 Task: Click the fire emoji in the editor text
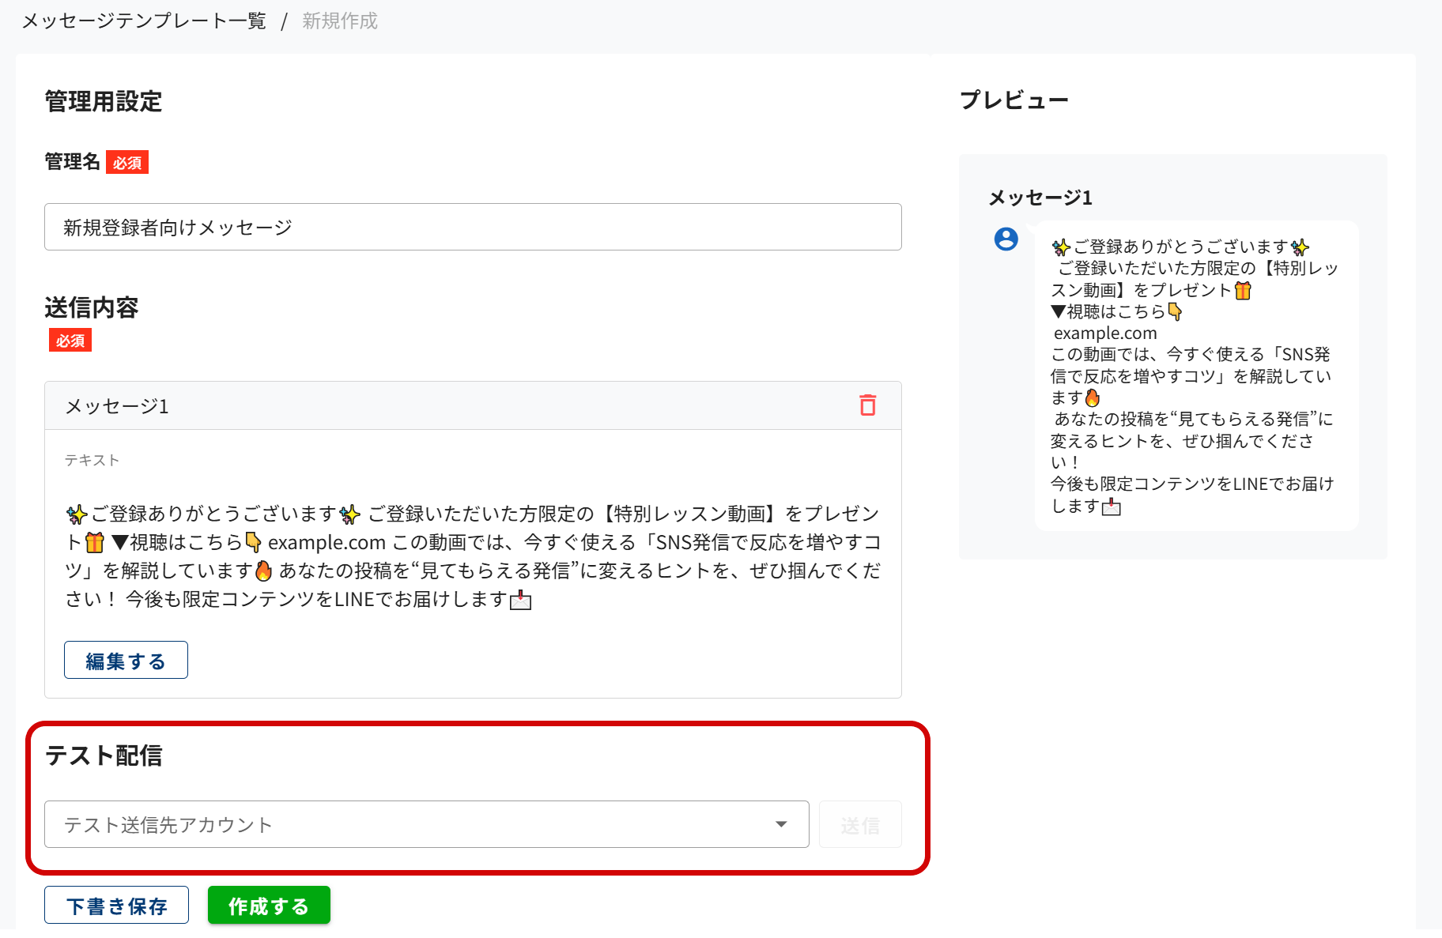(264, 571)
